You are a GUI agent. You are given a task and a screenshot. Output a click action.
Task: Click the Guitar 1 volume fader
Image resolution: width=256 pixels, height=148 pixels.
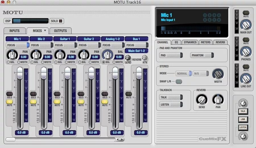[x=68, y=73]
